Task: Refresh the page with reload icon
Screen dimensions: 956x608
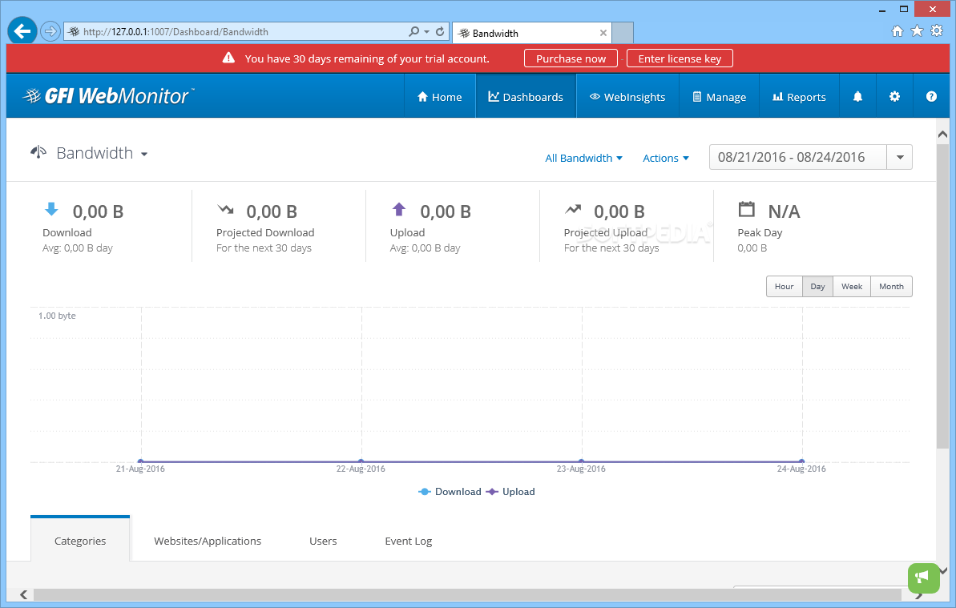Action: (440, 31)
